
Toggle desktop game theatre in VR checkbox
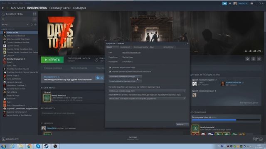[x=110, y=72]
